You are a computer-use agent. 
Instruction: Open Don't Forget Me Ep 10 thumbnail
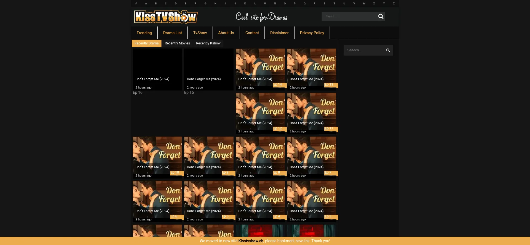[x=157, y=158]
